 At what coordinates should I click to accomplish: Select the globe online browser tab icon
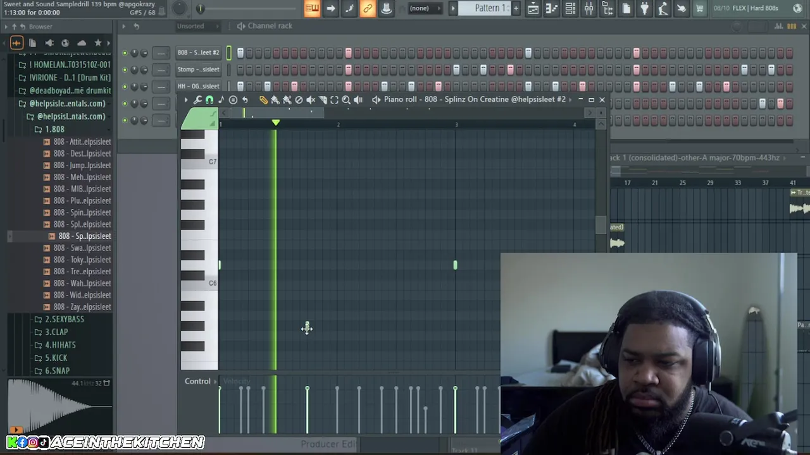[x=65, y=43]
